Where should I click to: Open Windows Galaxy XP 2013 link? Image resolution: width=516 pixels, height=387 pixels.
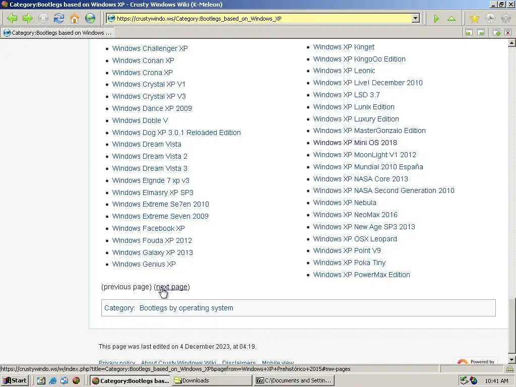(x=152, y=252)
